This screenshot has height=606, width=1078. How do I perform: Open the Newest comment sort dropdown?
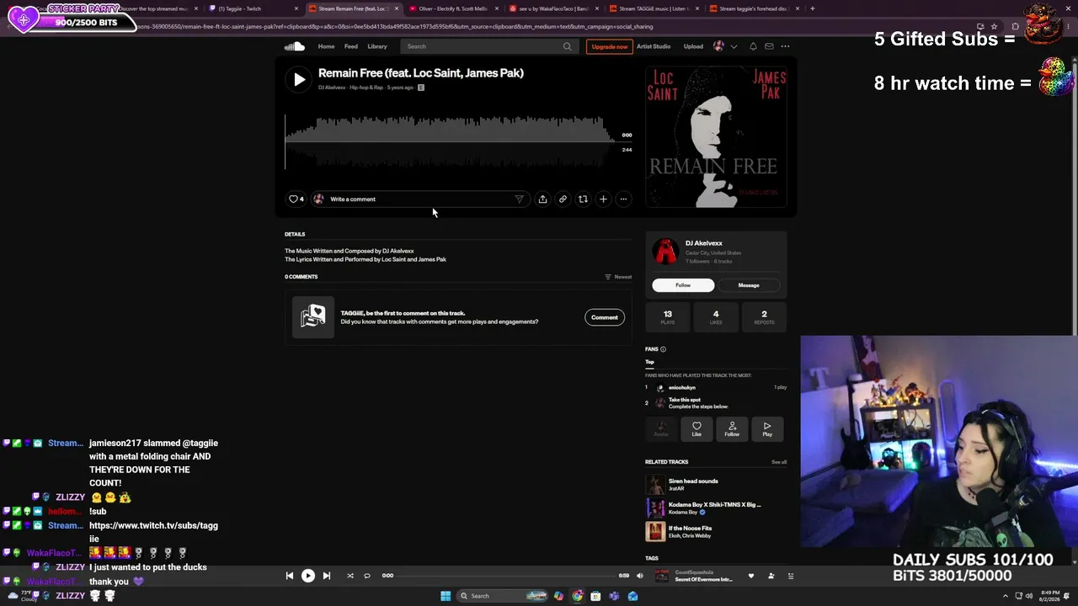click(x=618, y=277)
